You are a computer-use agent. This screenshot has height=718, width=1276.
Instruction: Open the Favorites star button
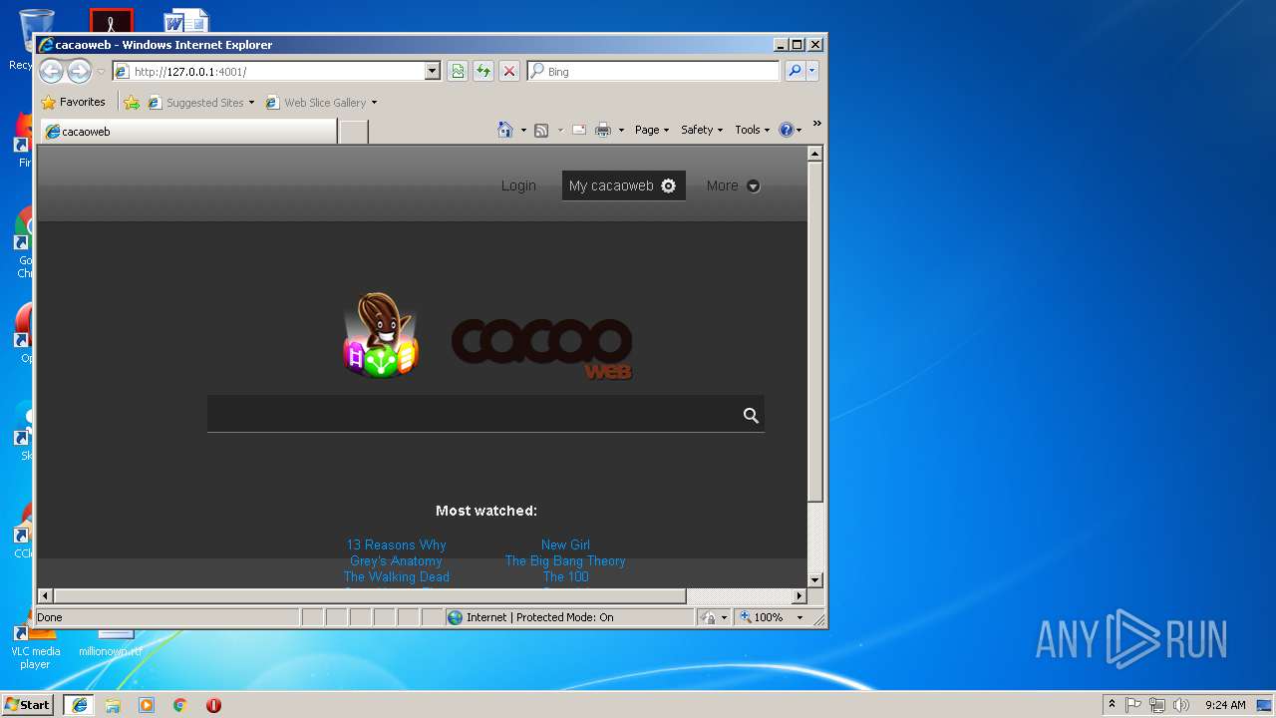(x=73, y=102)
